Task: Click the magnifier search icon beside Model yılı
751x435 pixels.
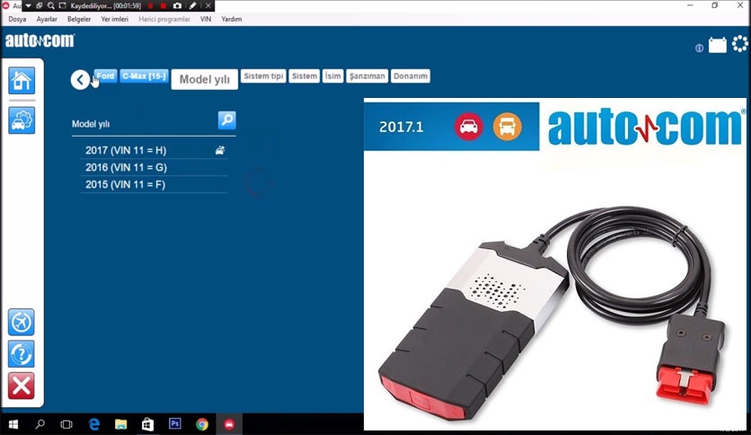Action: pos(227,120)
